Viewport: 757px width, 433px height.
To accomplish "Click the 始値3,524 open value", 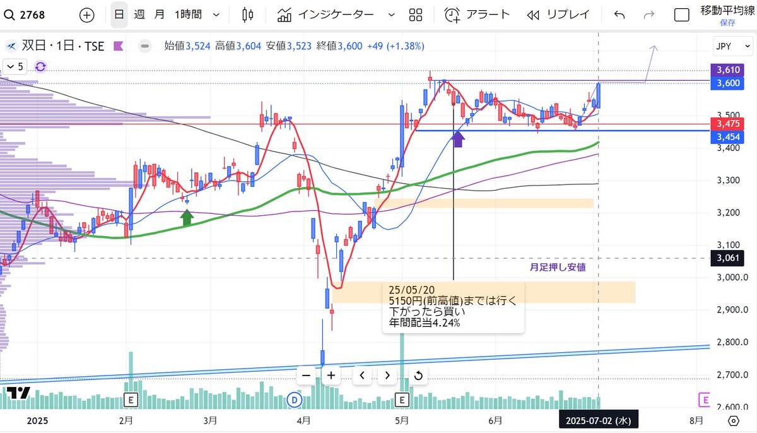I will point(187,45).
